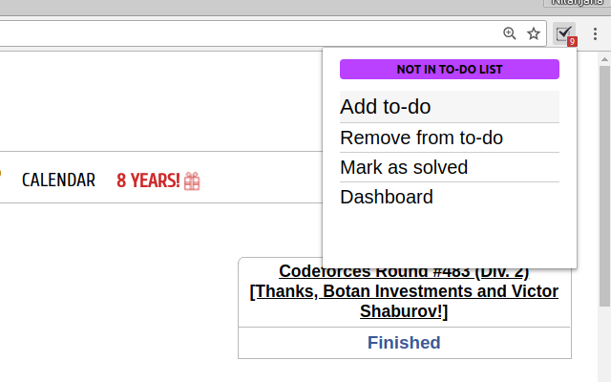Open the Chrome three-dot menu
The image size is (611, 382).
(x=595, y=34)
